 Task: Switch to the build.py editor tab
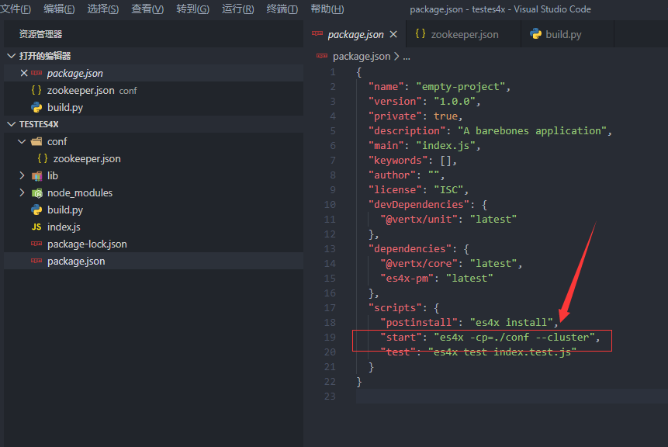[567, 34]
